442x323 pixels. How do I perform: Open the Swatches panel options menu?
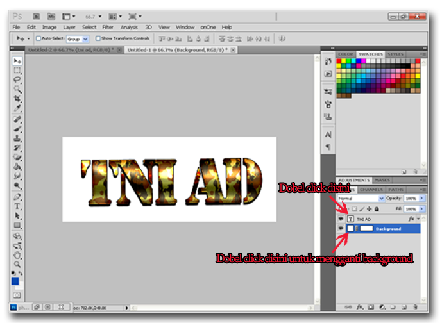(x=423, y=54)
